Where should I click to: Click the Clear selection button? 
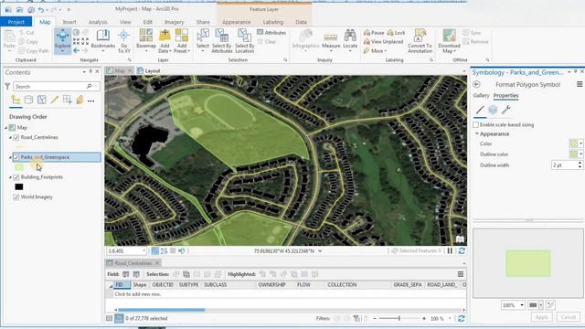tap(267, 42)
